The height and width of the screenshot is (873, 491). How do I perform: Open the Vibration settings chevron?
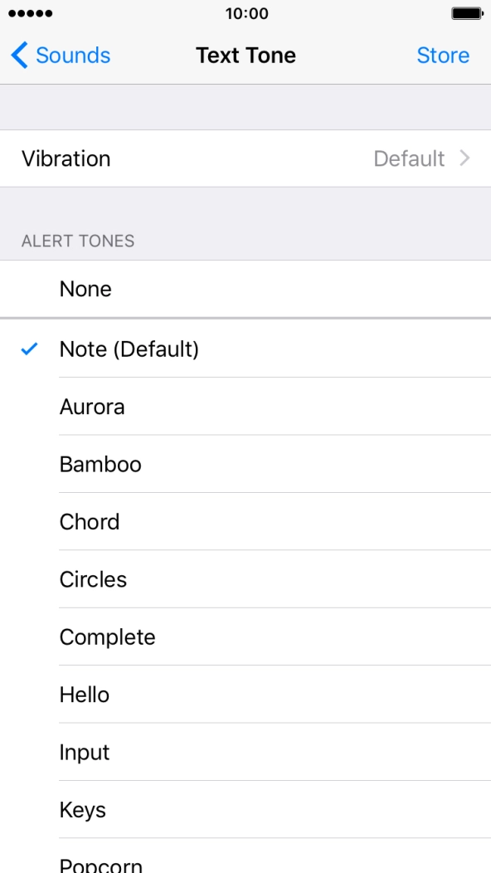pos(464,159)
